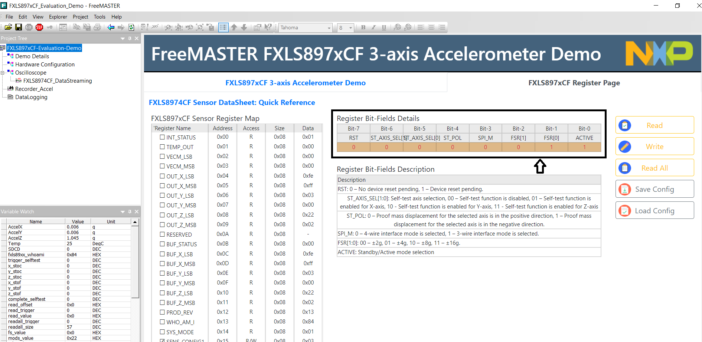Click the Save Config icon
Viewport: 702px width, 342px height.
(625, 190)
